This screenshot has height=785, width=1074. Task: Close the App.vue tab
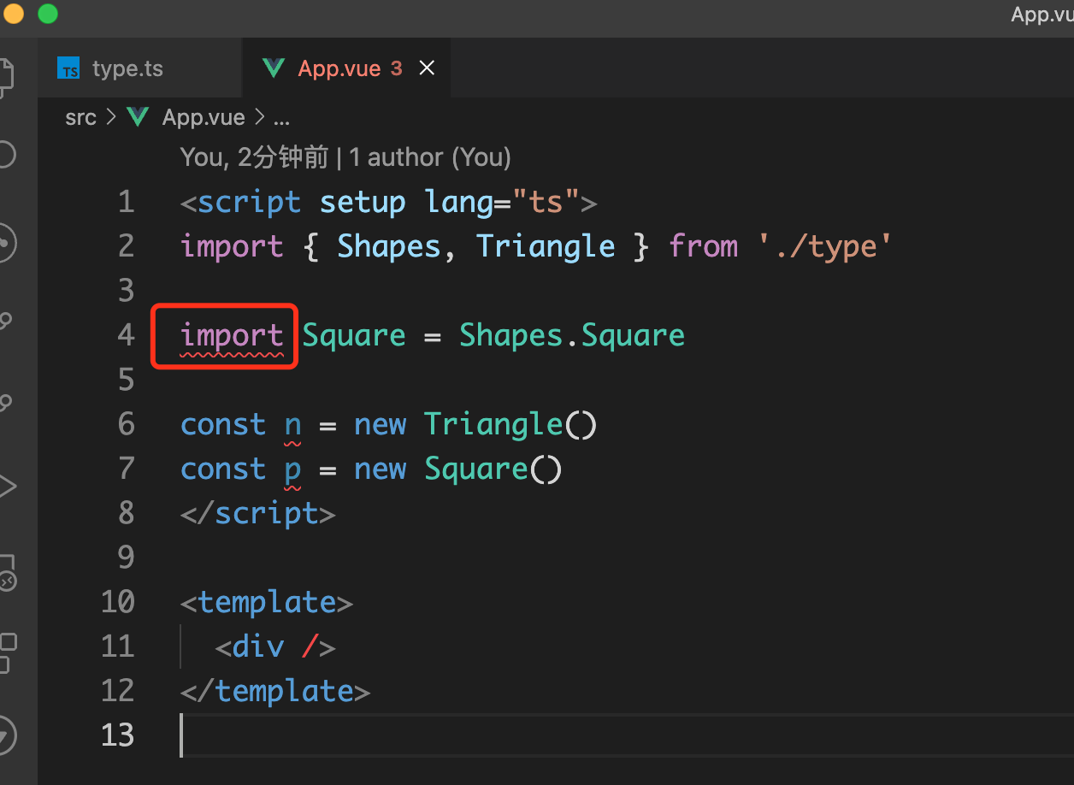[x=427, y=68]
